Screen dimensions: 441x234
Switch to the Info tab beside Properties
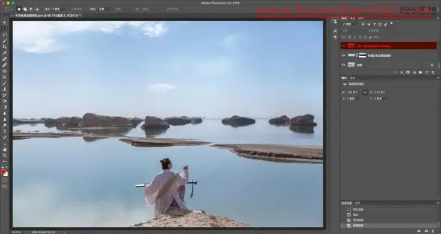[352, 78]
